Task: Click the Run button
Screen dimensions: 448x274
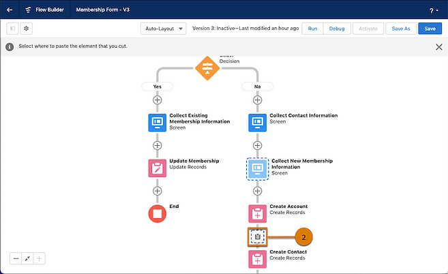Action: point(312,29)
